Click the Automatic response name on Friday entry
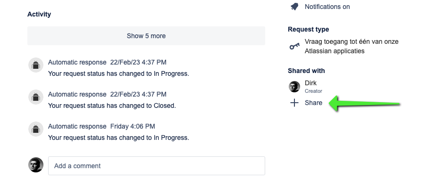Screen dimensions: 444x187 (77, 126)
